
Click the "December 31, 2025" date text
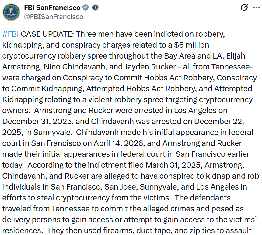38,121
